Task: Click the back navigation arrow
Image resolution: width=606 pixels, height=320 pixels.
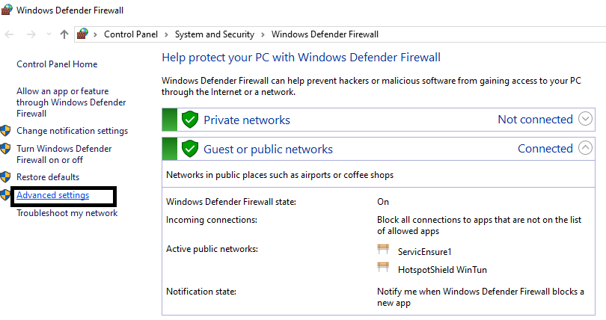Action: pos(10,34)
